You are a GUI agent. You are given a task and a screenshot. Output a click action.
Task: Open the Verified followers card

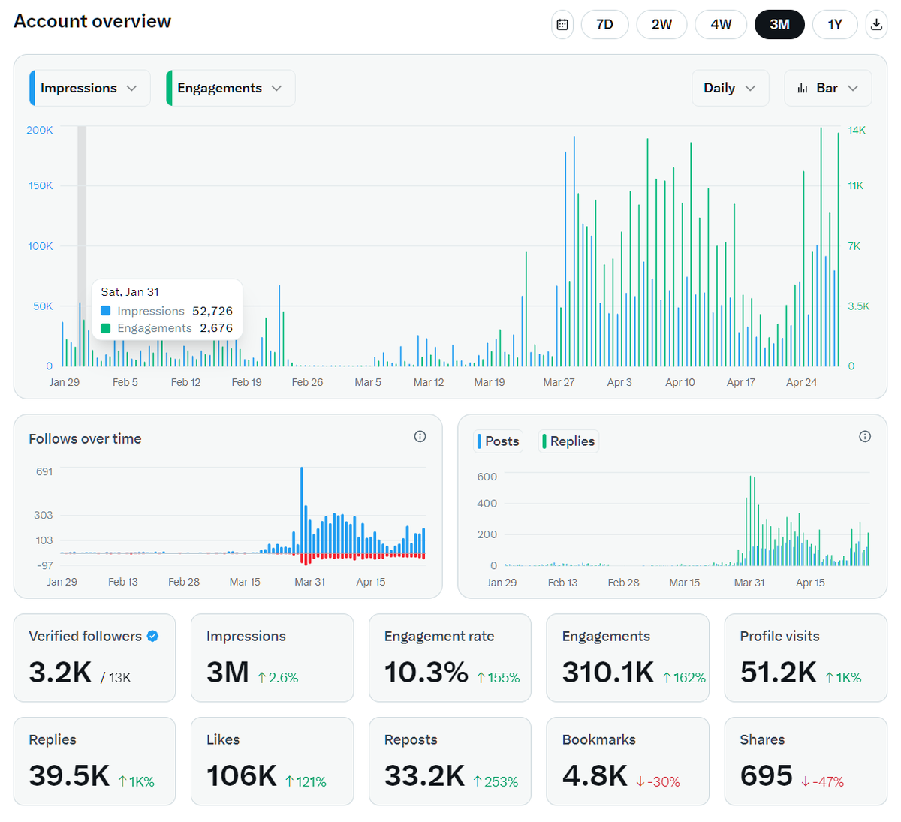[95, 658]
